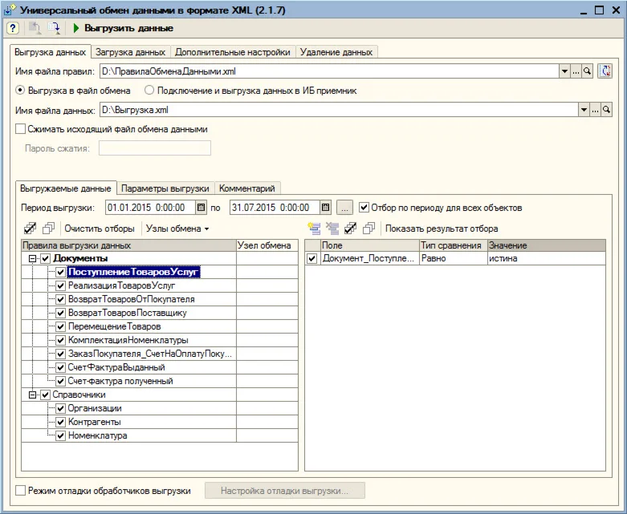This screenshot has height=514, width=627.
Task: Click magnifier icon next to rules file name
Action: [588, 71]
